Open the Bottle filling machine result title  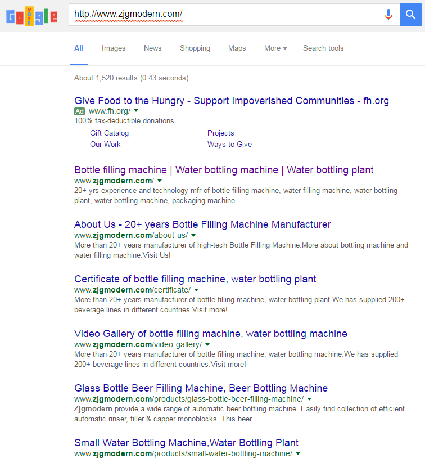point(224,170)
